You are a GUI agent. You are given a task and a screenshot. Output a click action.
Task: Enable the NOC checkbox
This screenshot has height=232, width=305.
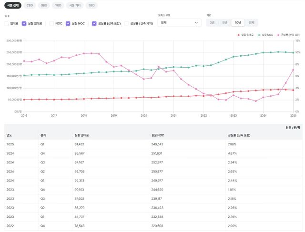point(52,23)
